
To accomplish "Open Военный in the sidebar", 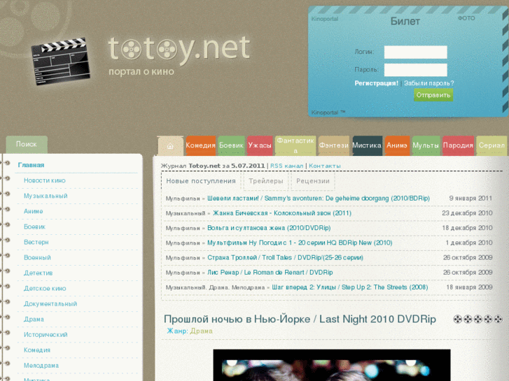I will click(x=37, y=258).
